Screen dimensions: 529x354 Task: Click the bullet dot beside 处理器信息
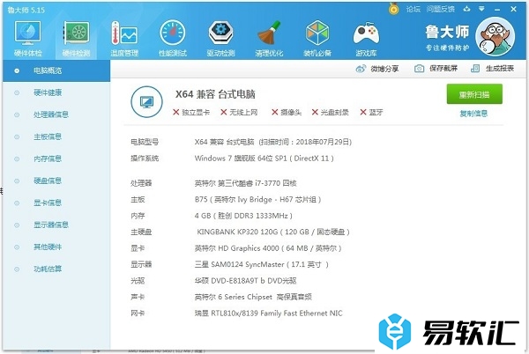point(17,114)
